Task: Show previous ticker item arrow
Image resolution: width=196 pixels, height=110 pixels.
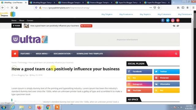Action: (x=174, y=26)
